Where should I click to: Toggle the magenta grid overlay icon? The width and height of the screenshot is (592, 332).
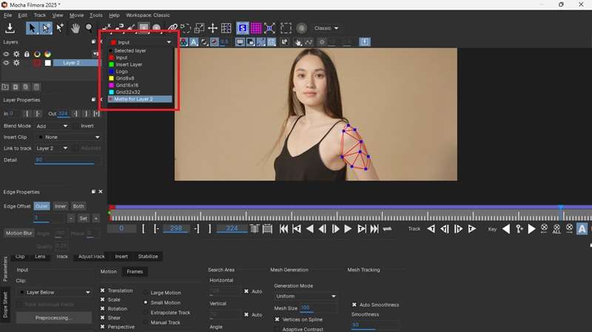(256, 28)
